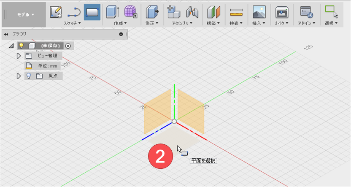
Task: Select the left vertical orange origin plane
Action: 158,111
